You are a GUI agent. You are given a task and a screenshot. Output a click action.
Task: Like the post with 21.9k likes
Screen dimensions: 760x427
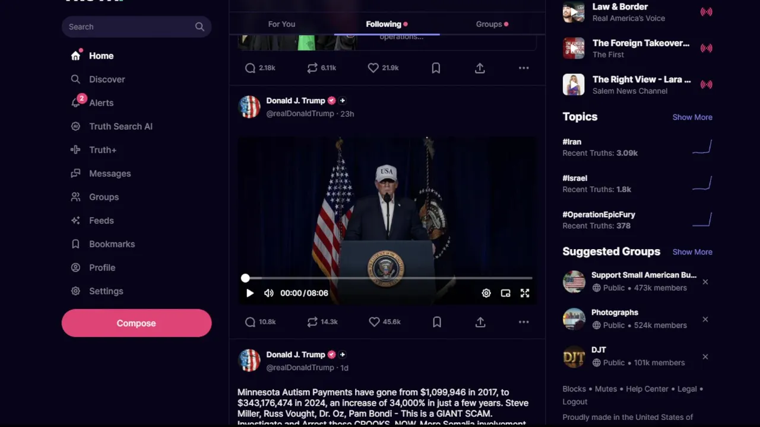tap(373, 68)
